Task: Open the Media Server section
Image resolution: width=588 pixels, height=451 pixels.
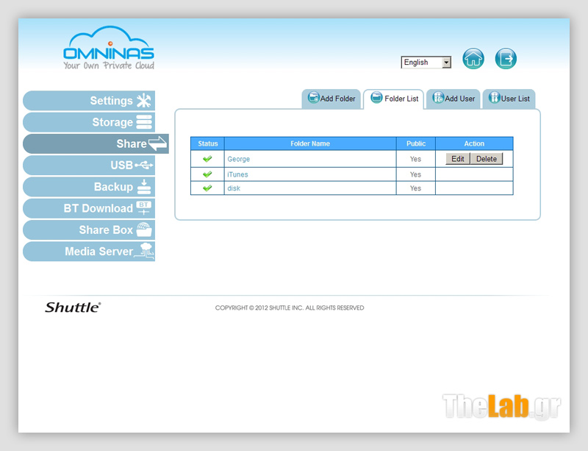Action: [x=89, y=252]
